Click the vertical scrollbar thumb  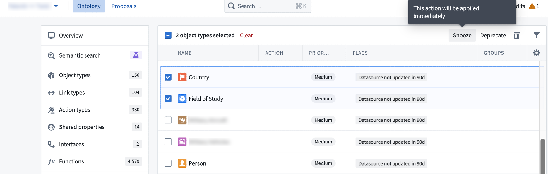(x=543, y=156)
